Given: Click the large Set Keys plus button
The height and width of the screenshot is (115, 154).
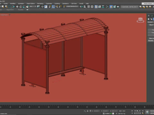Looking at the screenshot, I should tap(147, 112).
